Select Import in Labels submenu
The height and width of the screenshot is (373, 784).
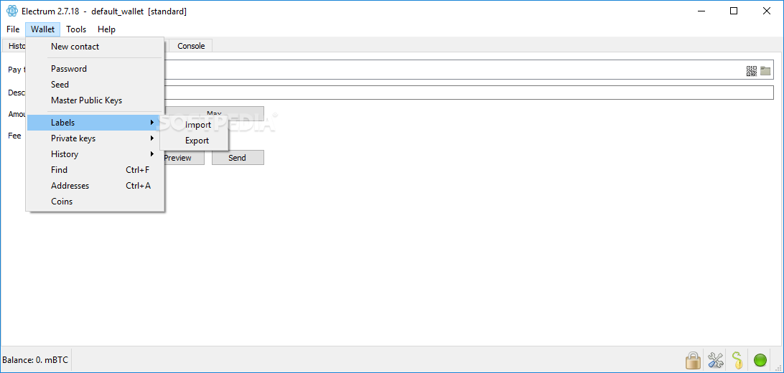[194, 125]
